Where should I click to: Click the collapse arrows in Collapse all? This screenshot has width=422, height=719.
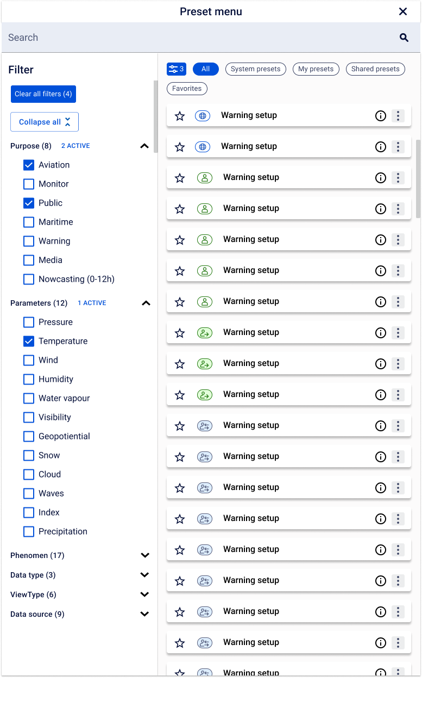[68, 122]
